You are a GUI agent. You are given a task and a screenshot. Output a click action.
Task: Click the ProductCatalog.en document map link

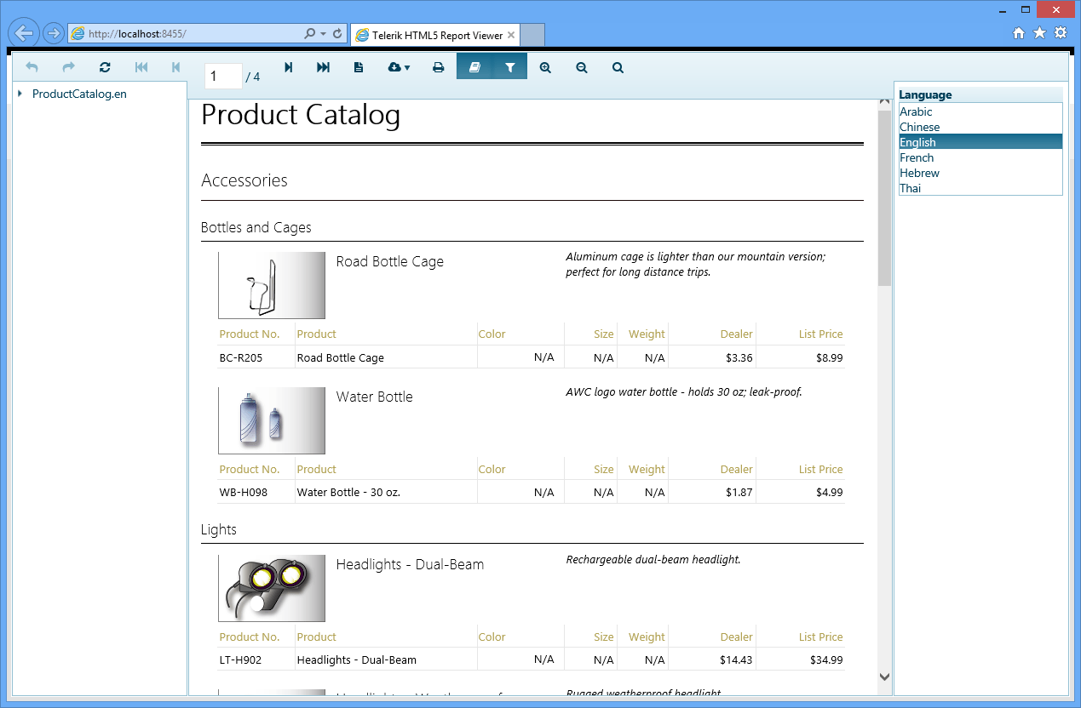pos(79,94)
